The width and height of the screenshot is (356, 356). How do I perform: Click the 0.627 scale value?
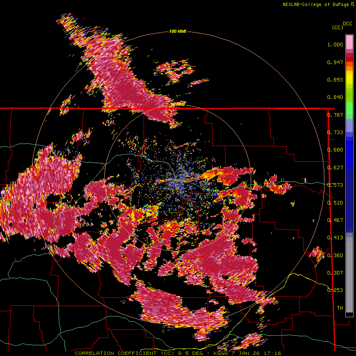click(x=335, y=168)
